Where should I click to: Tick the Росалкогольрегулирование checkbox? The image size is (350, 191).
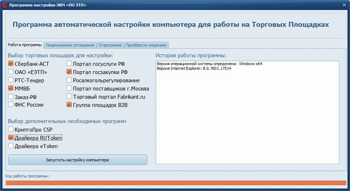pyautogui.click(x=69, y=80)
